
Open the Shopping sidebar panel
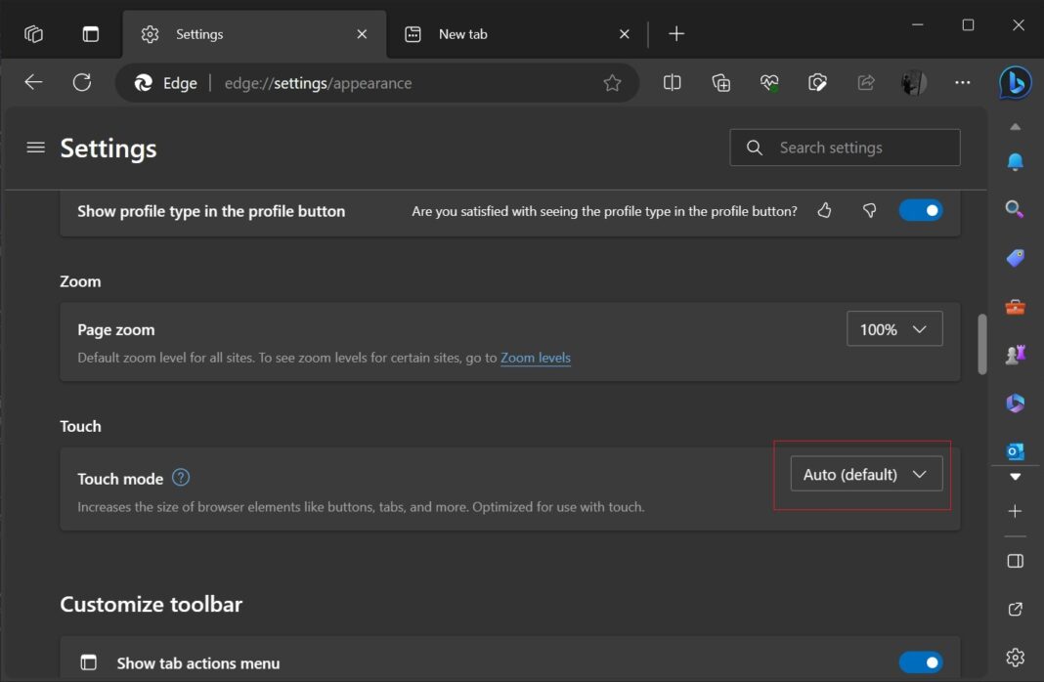pyautogui.click(x=1014, y=257)
